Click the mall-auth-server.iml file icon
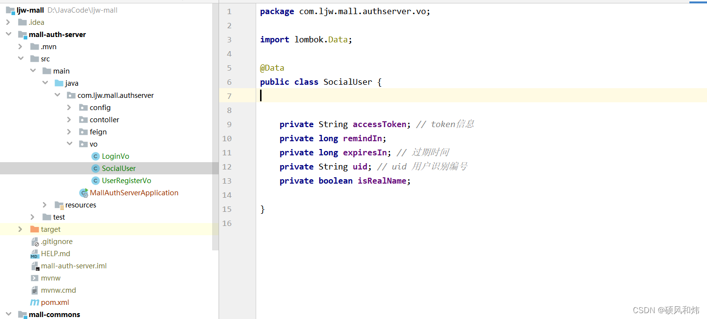 (35, 266)
